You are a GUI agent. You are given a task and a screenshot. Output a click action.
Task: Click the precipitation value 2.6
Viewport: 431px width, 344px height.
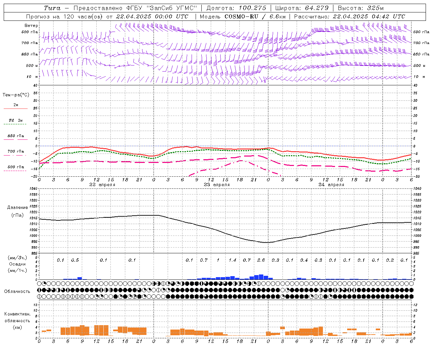click(261, 260)
